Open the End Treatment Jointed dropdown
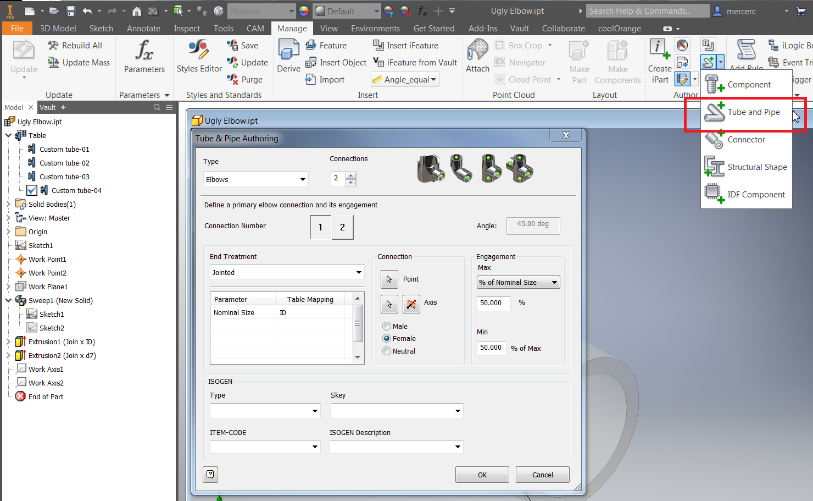 click(287, 272)
